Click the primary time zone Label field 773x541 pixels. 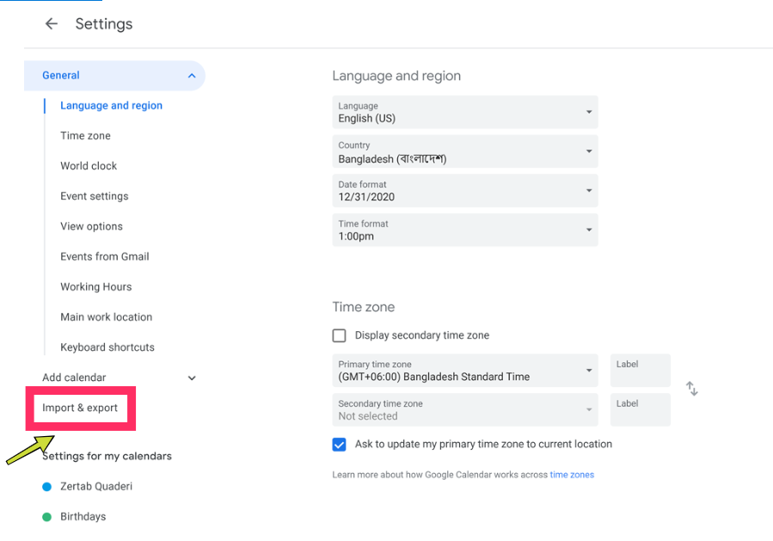[x=640, y=371]
